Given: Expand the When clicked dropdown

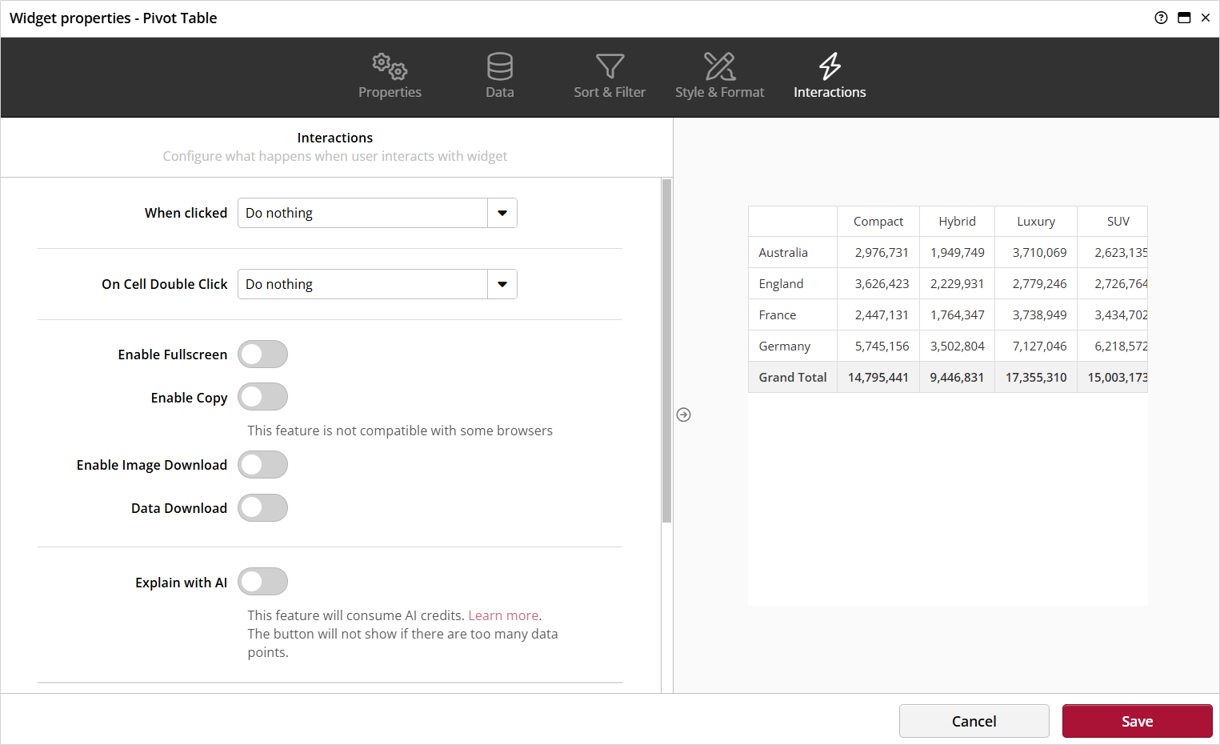Looking at the screenshot, I should coord(502,213).
